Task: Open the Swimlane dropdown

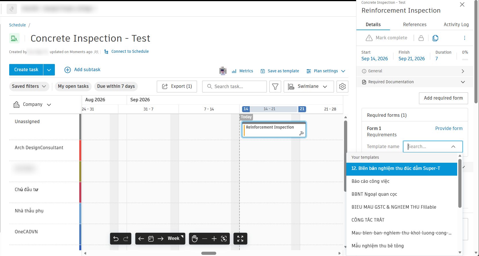Action: 309,86
